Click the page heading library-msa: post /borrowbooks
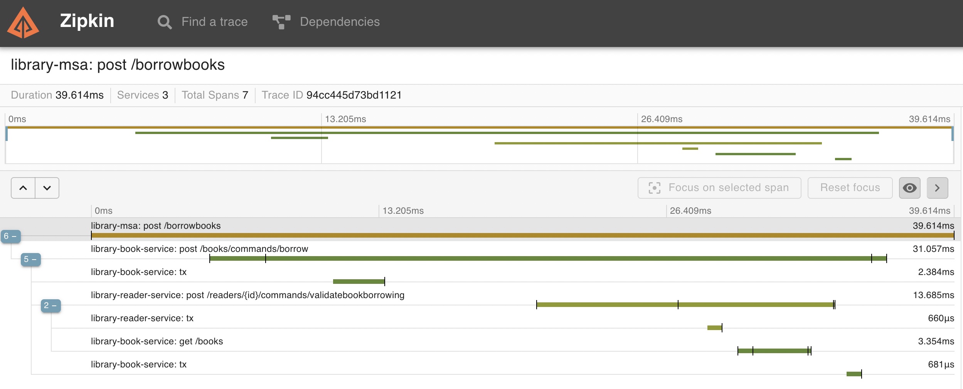Viewport: 963px width, 389px height. tap(118, 65)
